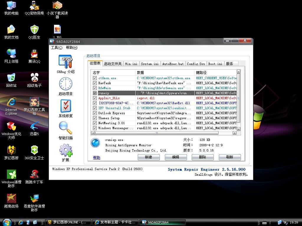Open the 工具(C) menu
Image resolution: width=302 pixels, height=226 pixels.
tap(57, 48)
